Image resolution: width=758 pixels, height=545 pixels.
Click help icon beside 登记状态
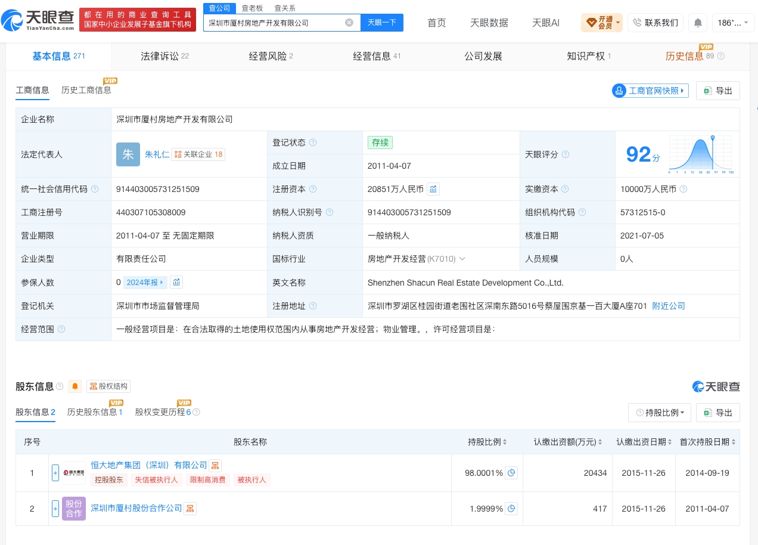point(313,143)
